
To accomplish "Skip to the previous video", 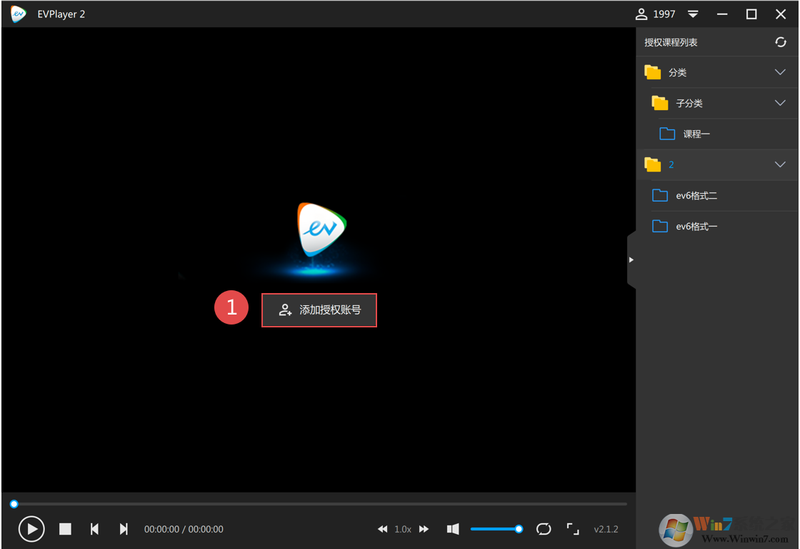I will [x=94, y=529].
